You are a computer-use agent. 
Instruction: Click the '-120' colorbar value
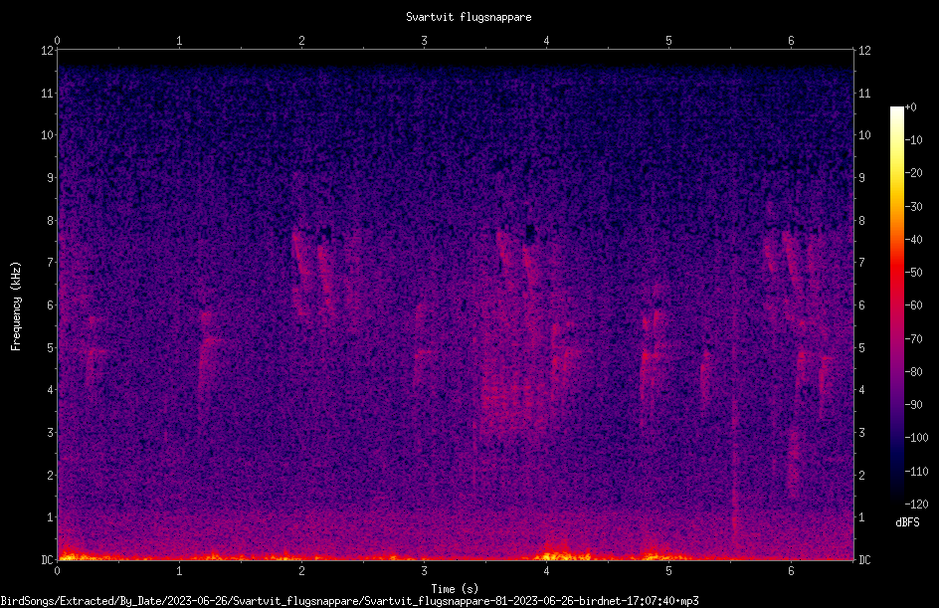(916, 504)
